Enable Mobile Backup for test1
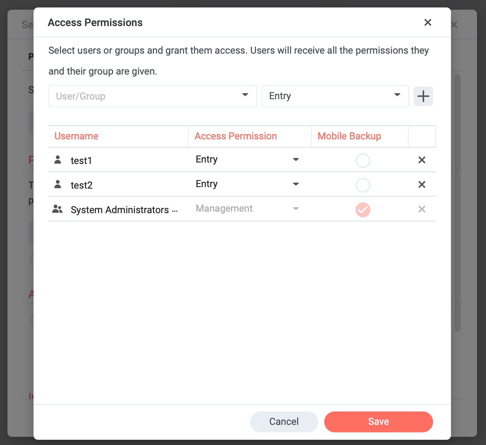 click(363, 161)
